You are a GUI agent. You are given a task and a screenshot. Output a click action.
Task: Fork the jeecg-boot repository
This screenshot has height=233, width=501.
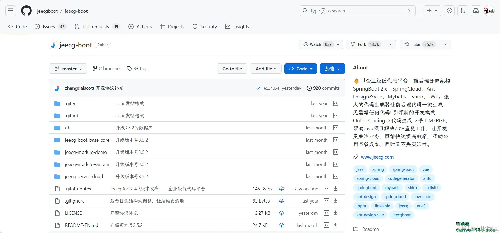(x=366, y=44)
